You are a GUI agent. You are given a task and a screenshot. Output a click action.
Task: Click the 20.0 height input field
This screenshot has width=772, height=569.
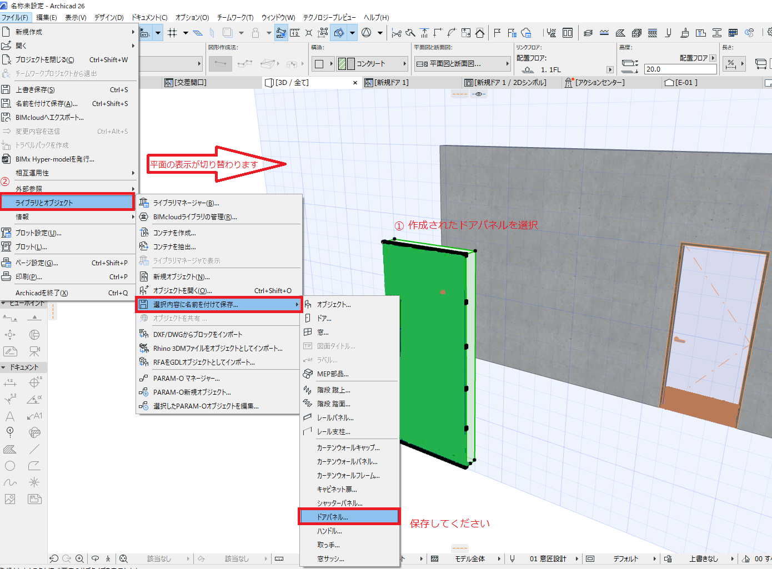pos(680,69)
